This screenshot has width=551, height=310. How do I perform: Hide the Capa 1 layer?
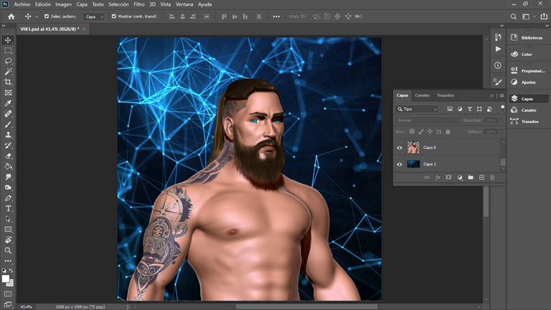coord(400,164)
